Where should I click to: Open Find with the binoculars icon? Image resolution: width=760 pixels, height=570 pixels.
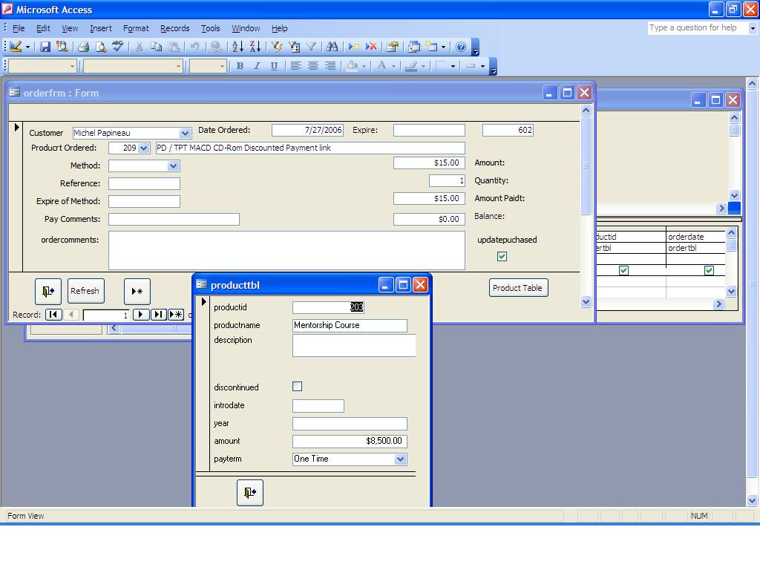tap(332, 47)
